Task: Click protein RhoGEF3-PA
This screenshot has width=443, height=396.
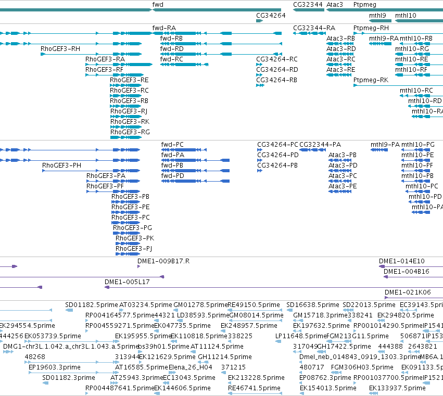Action: (x=113, y=181)
